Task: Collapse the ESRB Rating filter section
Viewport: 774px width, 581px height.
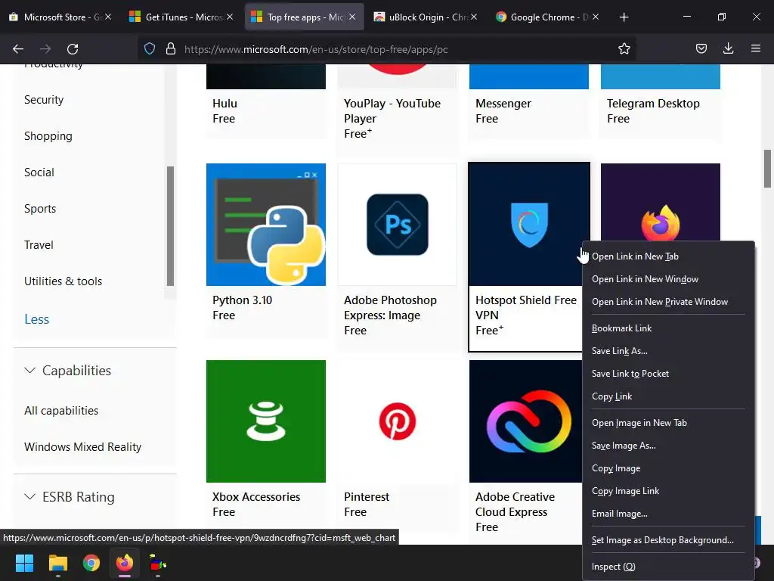Action: (69, 497)
